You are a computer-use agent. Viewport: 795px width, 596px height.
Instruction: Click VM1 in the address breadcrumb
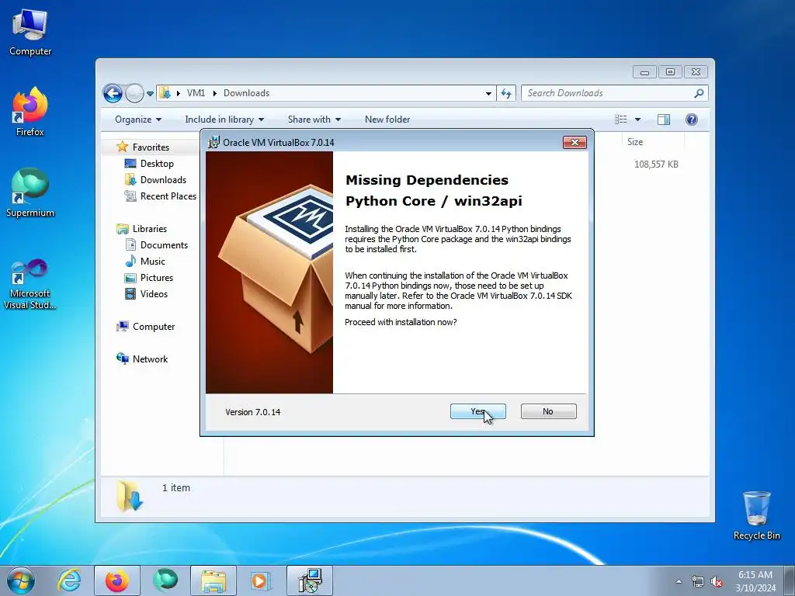(196, 93)
